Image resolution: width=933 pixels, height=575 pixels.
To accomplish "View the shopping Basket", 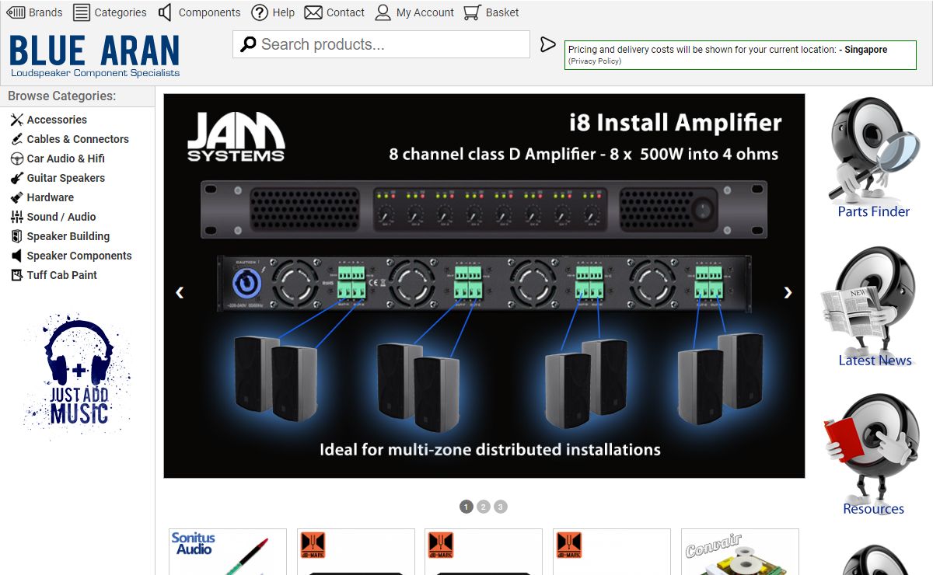I will click(x=491, y=12).
